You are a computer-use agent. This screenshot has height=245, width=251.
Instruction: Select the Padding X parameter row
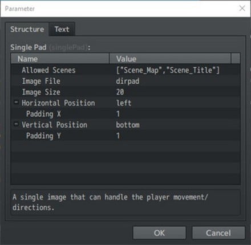[x=125, y=114]
